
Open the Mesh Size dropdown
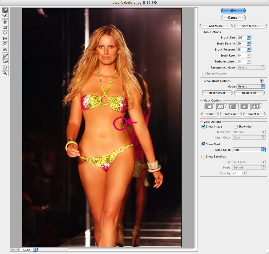(249, 132)
